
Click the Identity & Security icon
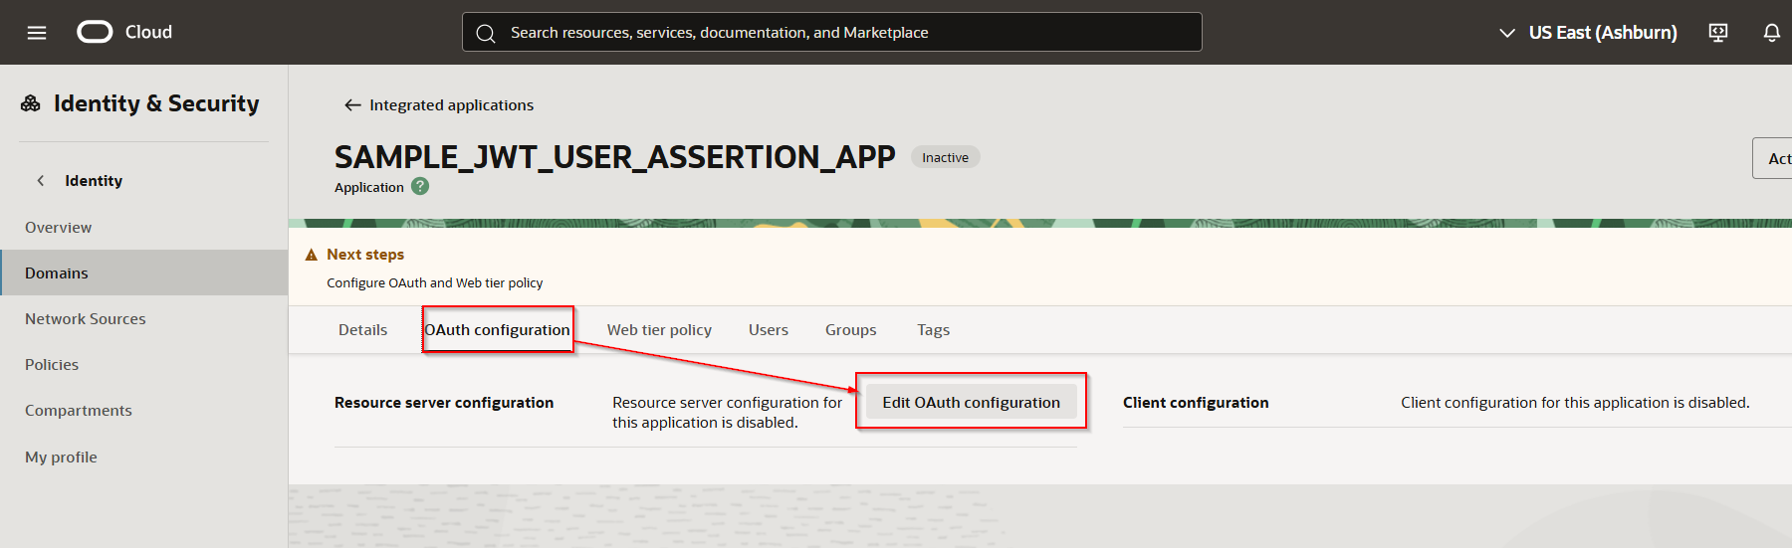click(31, 103)
